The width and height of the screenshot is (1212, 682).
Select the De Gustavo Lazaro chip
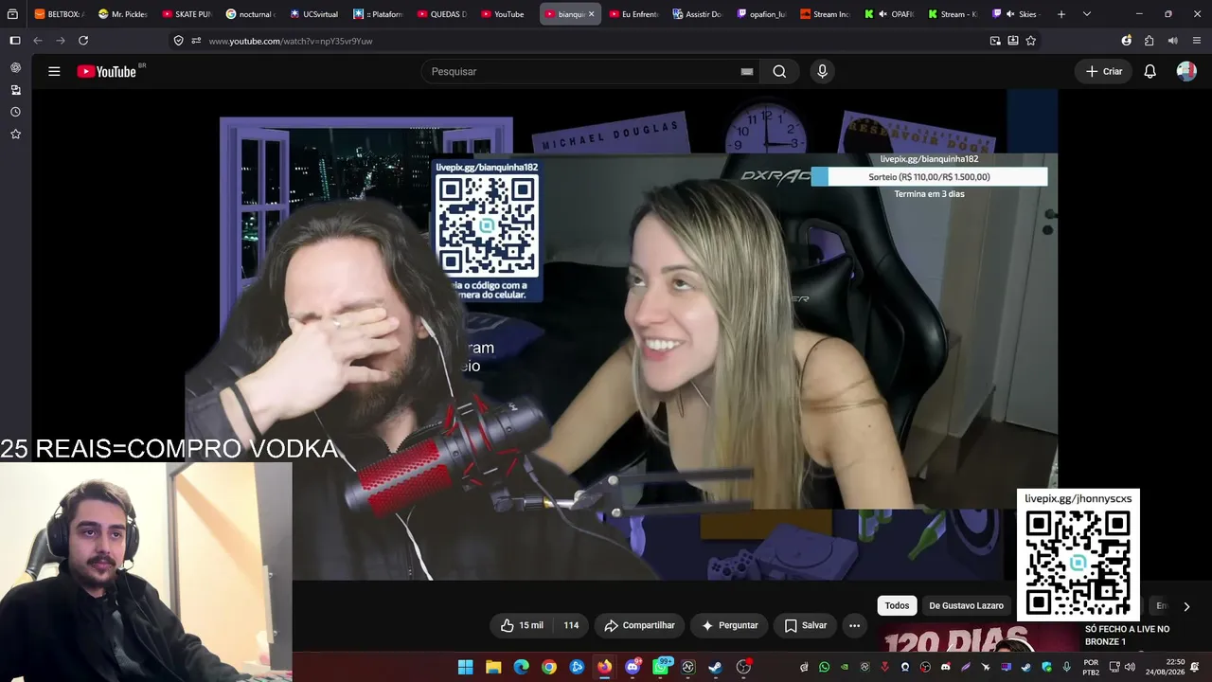pos(966,606)
